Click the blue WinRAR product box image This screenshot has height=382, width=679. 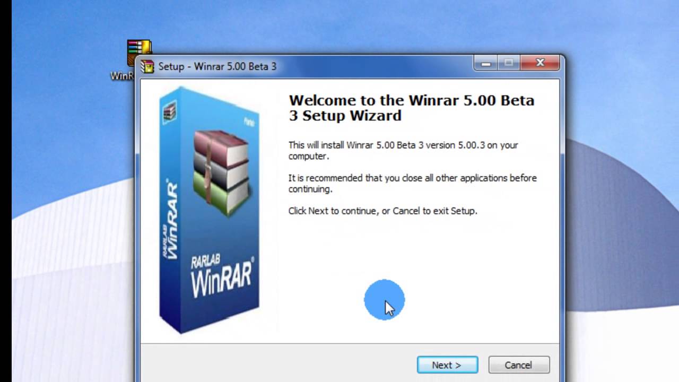pyautogui.click(x=210, y=211)
